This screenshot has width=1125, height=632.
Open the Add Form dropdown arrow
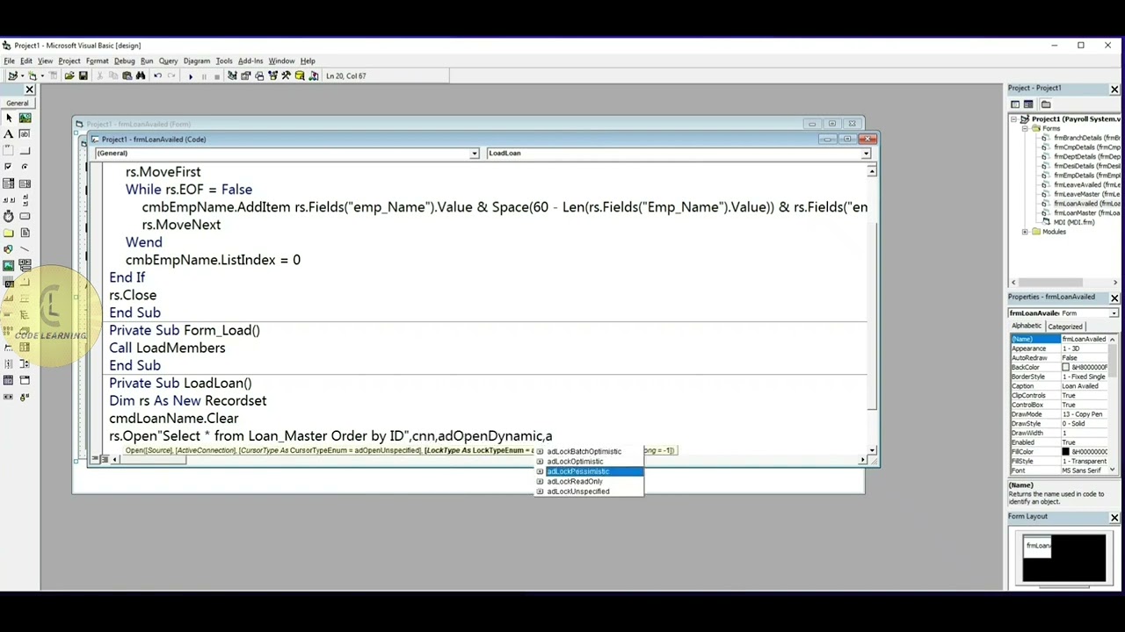pyautogui.click(x=42, y=75)
